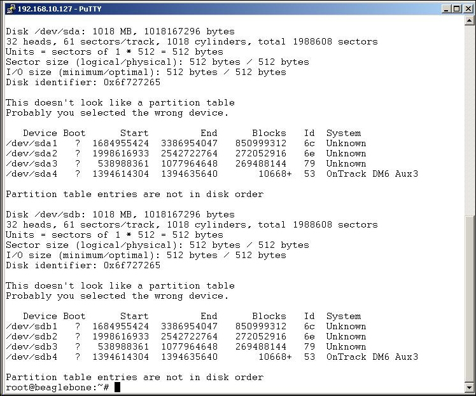476x396 pixels.
Task: Click the 'System' column header under sda
Action: click(344, 133)
